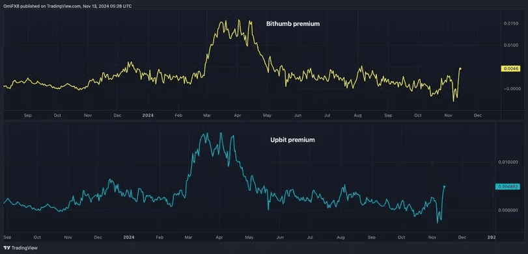The height and width of the screenshot is (254, 528).
Task: Click the cyan endpoint dot of Upbit line
Action: point(445,186)
